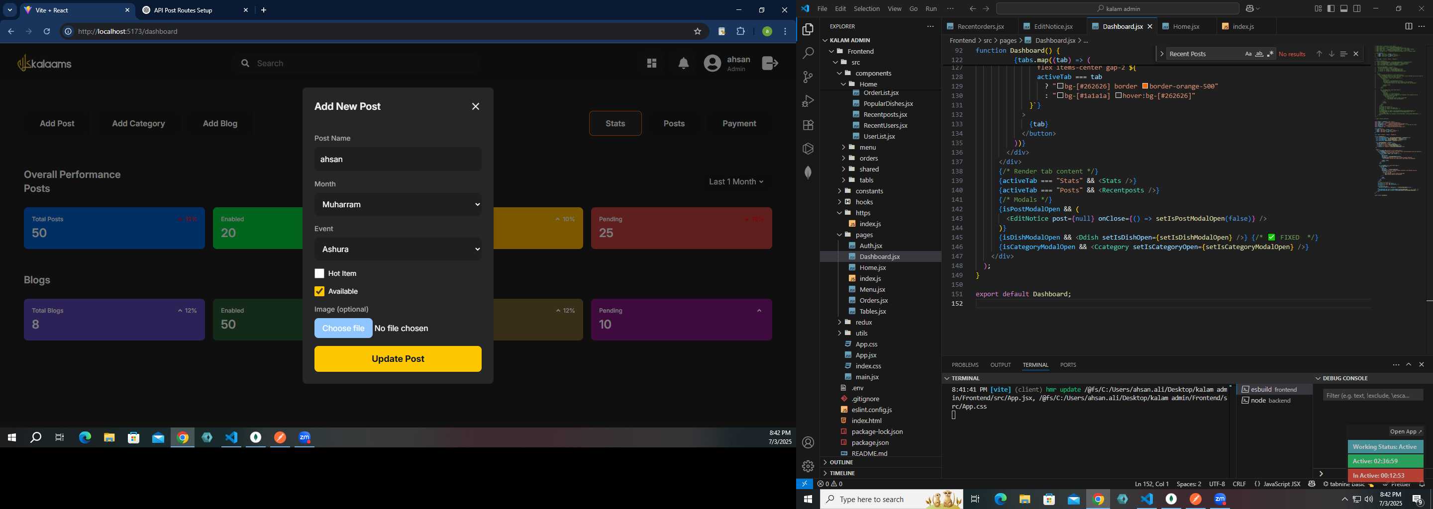This screenshot has width=1433, height=509.
Task: Open Manage gear icon in VS Code
Action: click(808, 466)
